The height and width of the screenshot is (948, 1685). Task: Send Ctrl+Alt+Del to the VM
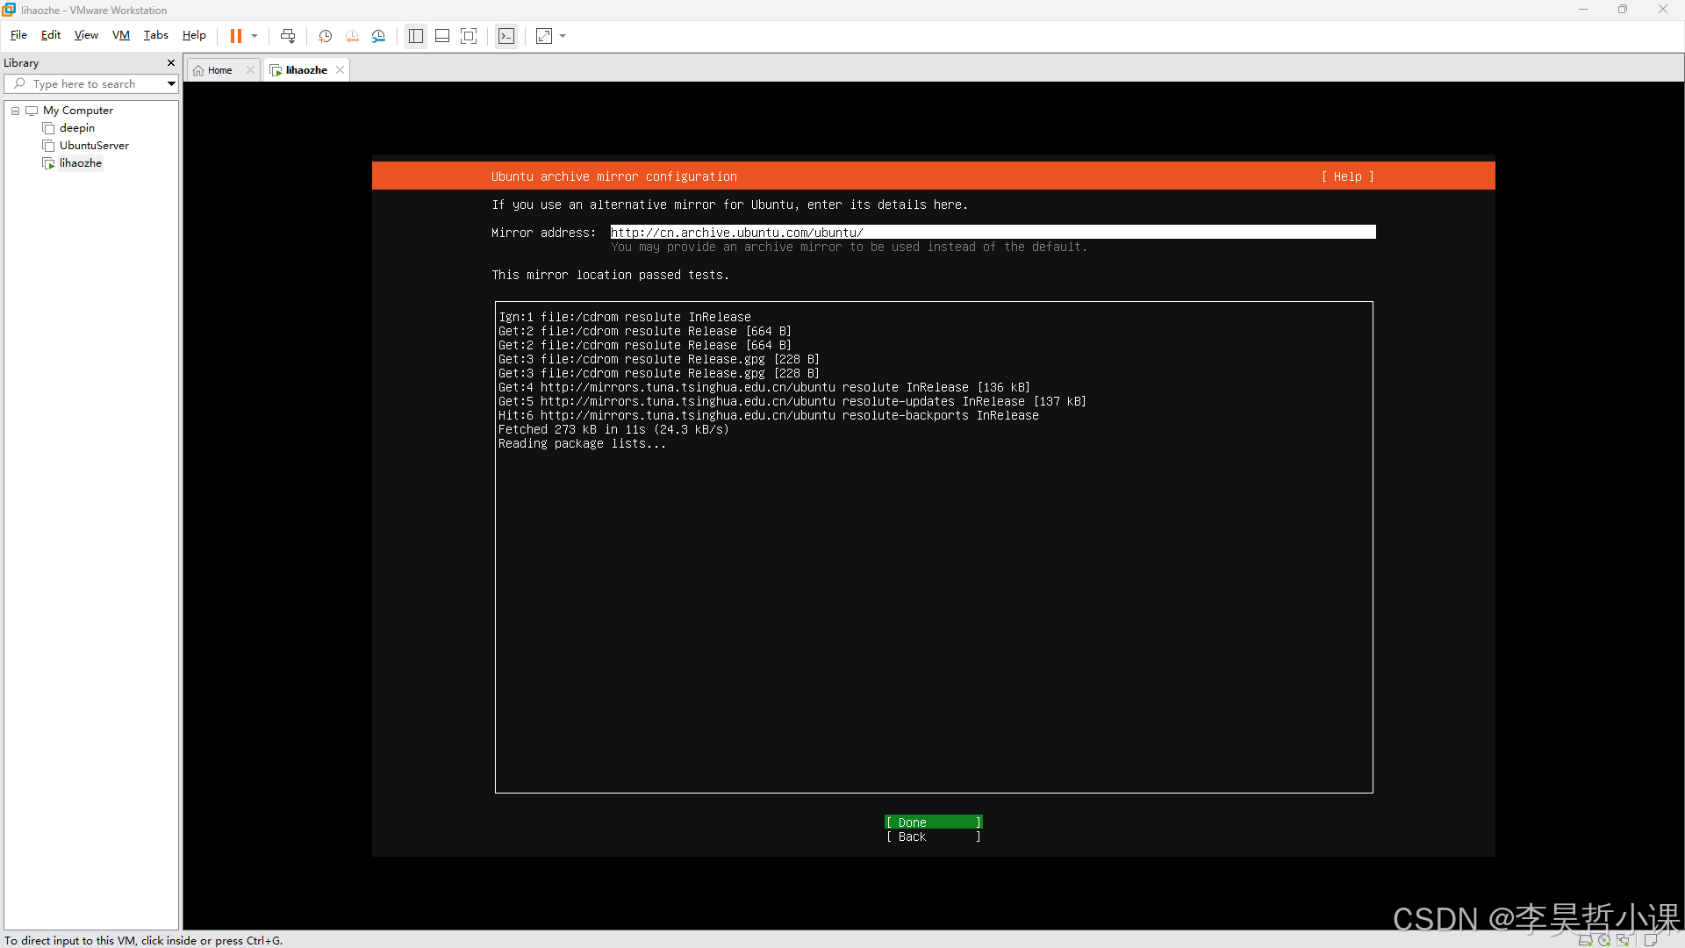pyautogui.click(x=288, y=36)
